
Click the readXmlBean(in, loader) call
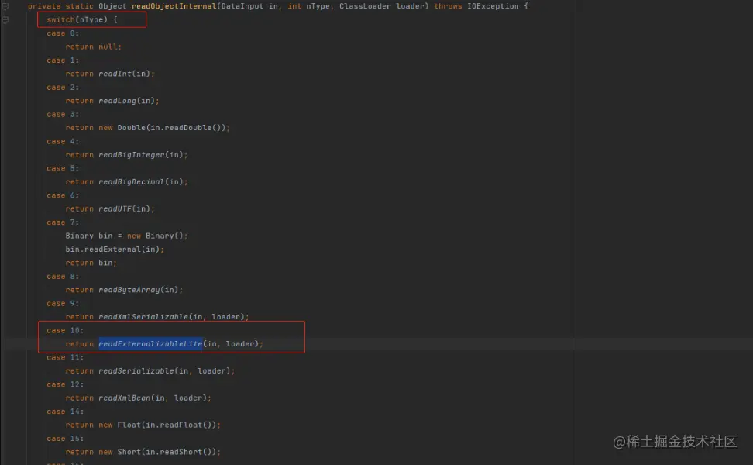point(153,398)
